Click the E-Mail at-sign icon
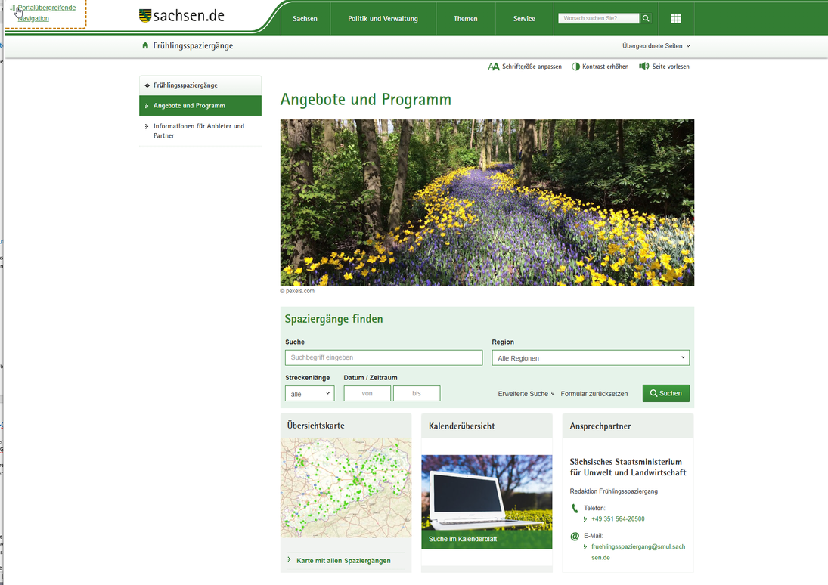 (x=575, y=537)
